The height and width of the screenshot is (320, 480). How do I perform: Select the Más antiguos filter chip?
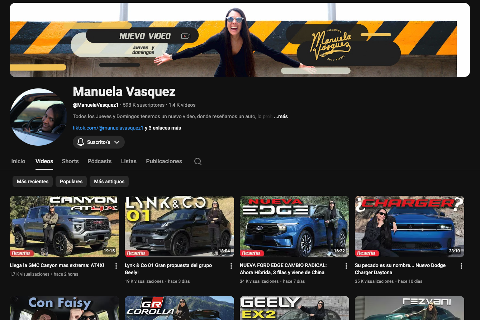pyautogui.click(x=109, y=181)
